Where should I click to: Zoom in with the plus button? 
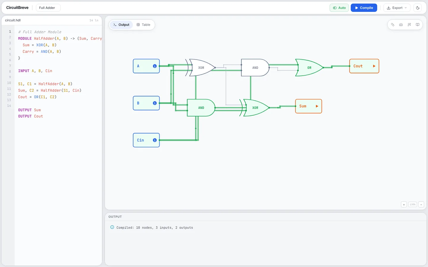404,204
